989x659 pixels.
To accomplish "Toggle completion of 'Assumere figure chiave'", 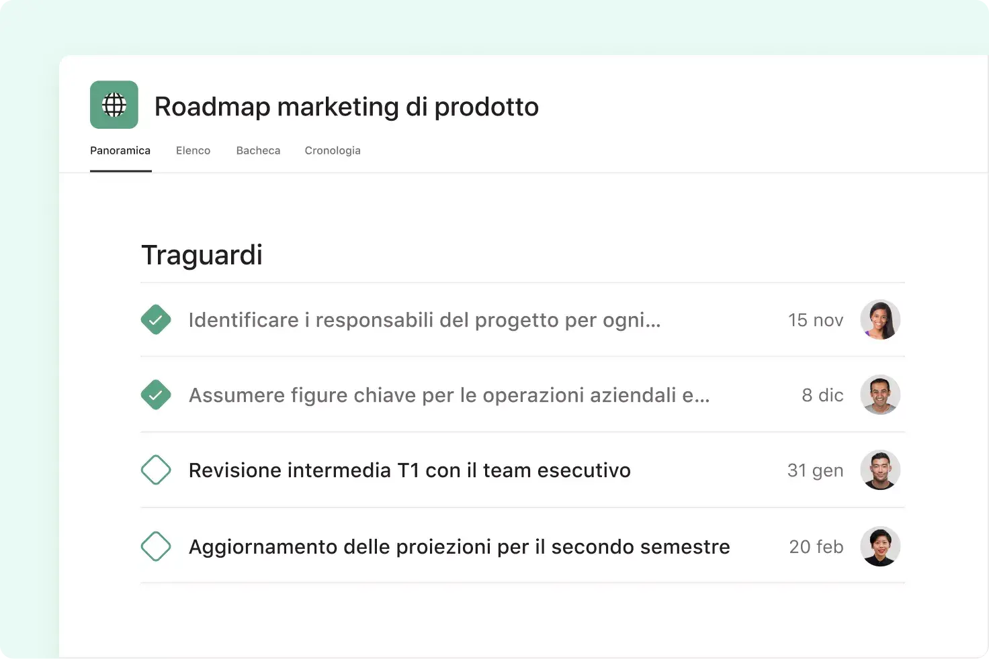I will click(x=156, y=395).
